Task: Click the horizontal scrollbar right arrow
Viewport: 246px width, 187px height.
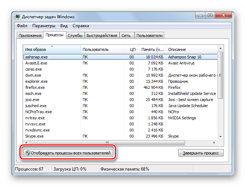Action: pos(214,143)
